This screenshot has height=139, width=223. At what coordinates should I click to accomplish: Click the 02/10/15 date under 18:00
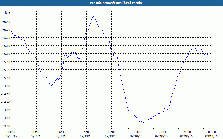pos(161,136)
